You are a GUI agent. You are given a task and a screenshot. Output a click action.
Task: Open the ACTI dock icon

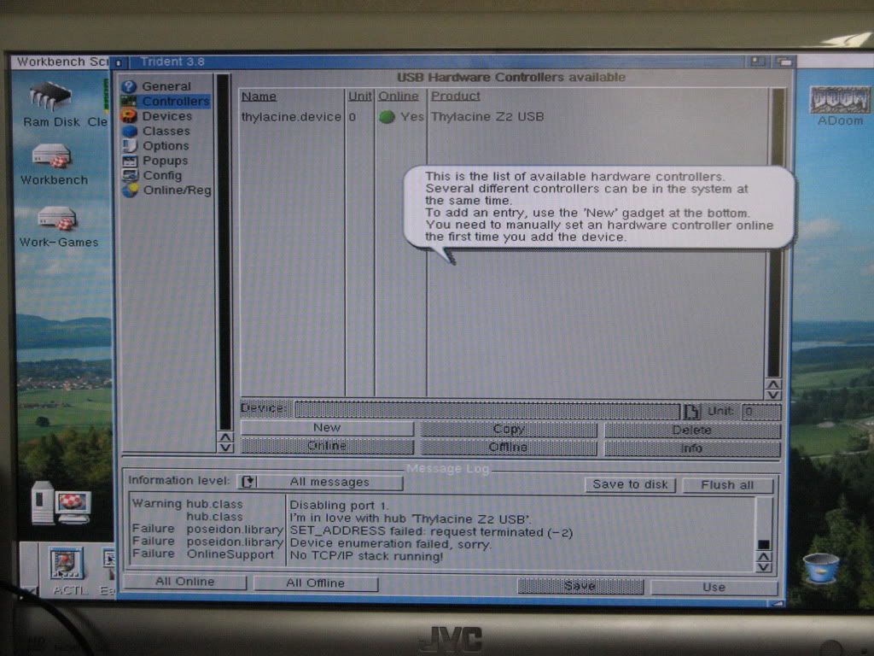click(x=67, y=563)
